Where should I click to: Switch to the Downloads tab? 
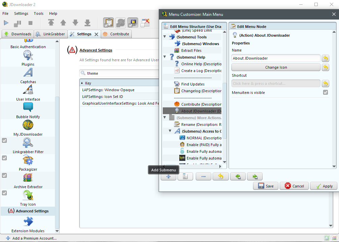pyautogui.click(x=18, y=34)
